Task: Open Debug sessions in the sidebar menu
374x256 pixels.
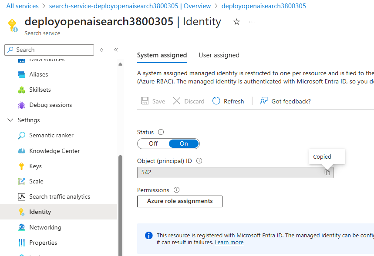Action: [51, 105]
